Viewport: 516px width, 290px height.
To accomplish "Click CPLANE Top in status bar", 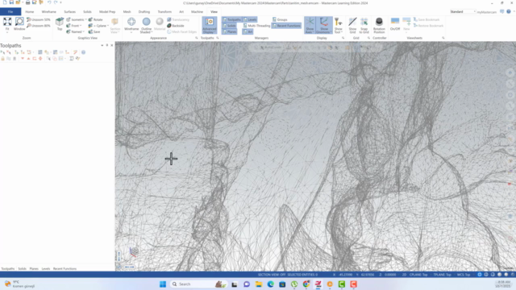I will click(418, 275).
